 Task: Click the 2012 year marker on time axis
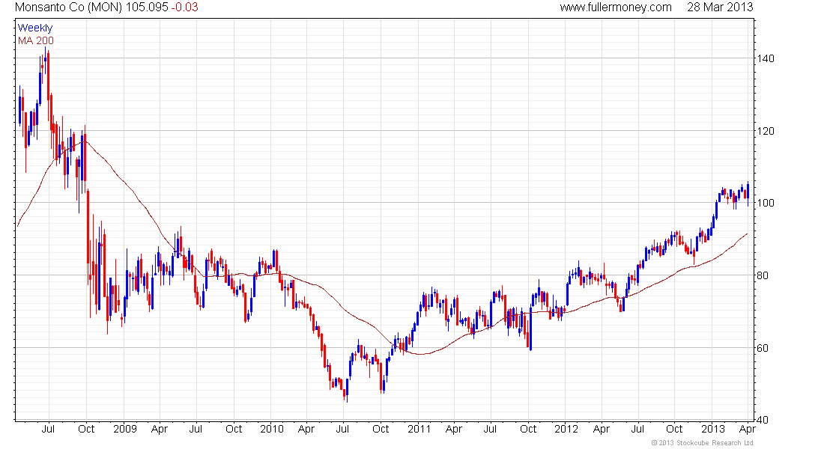(x=566, y=429)
